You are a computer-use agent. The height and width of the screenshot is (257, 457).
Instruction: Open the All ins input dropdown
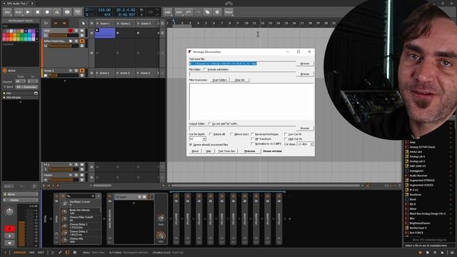point(21,194)
